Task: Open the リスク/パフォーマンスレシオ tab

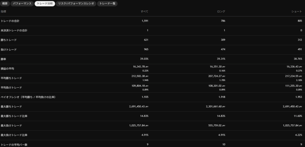Action: point(76,4)
